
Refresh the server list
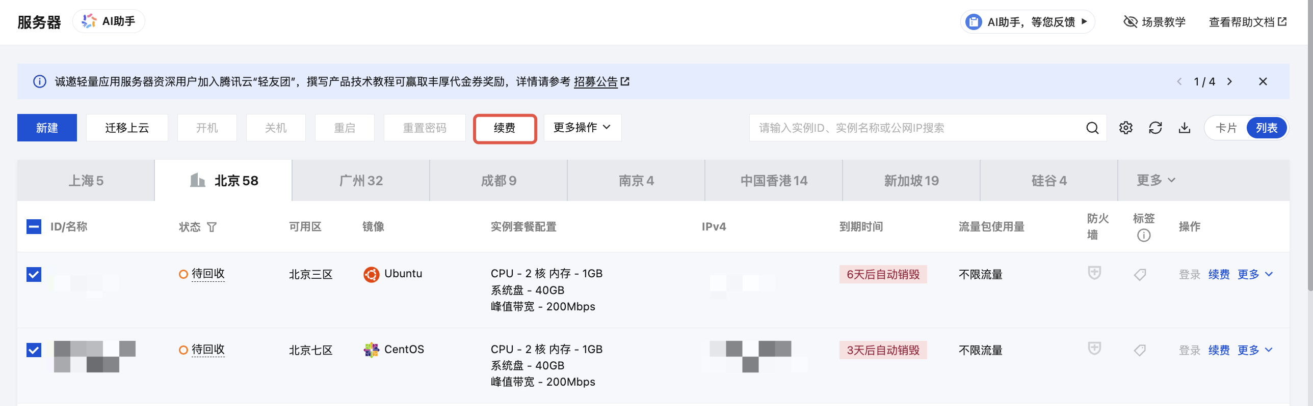coord(1155,128)
